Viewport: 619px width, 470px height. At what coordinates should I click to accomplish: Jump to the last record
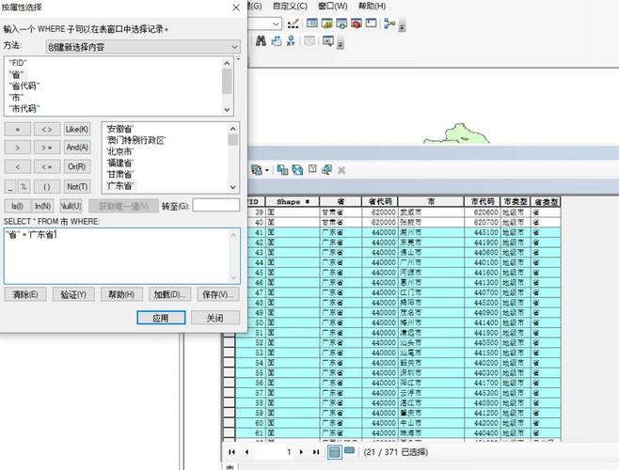pos(316,452)
